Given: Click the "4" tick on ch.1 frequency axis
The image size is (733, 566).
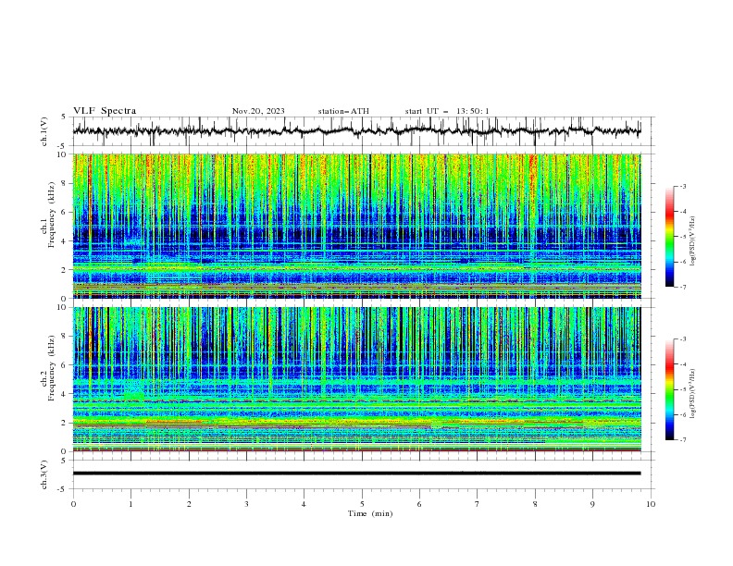Looking at the screenshot, I should (65, 241).
